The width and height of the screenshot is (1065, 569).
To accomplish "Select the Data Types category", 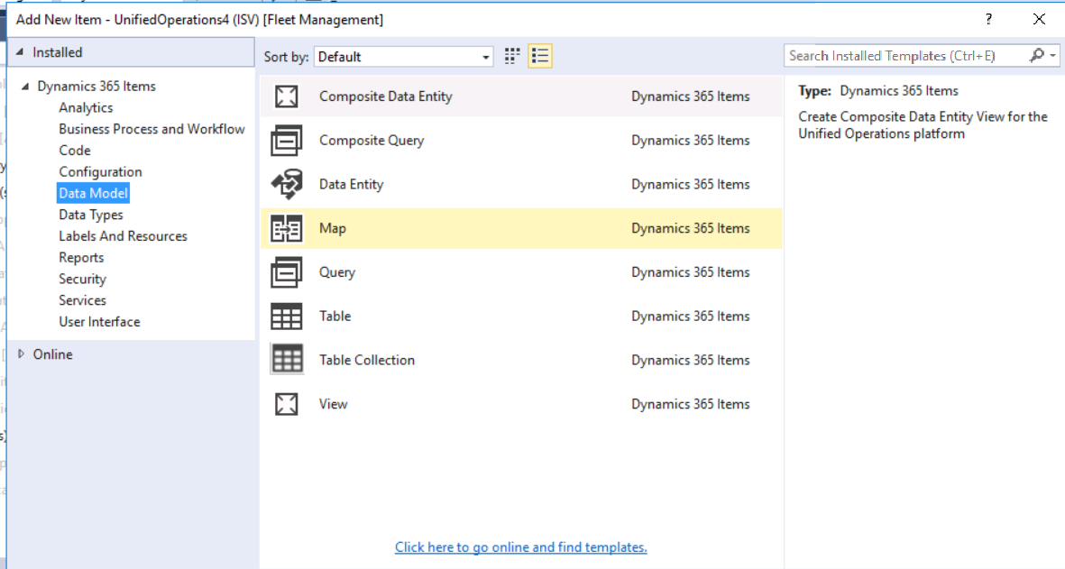I will (91, 215).
